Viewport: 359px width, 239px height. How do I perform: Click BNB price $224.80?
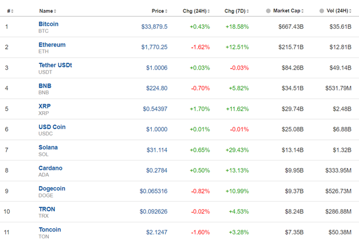pos(157,88)
